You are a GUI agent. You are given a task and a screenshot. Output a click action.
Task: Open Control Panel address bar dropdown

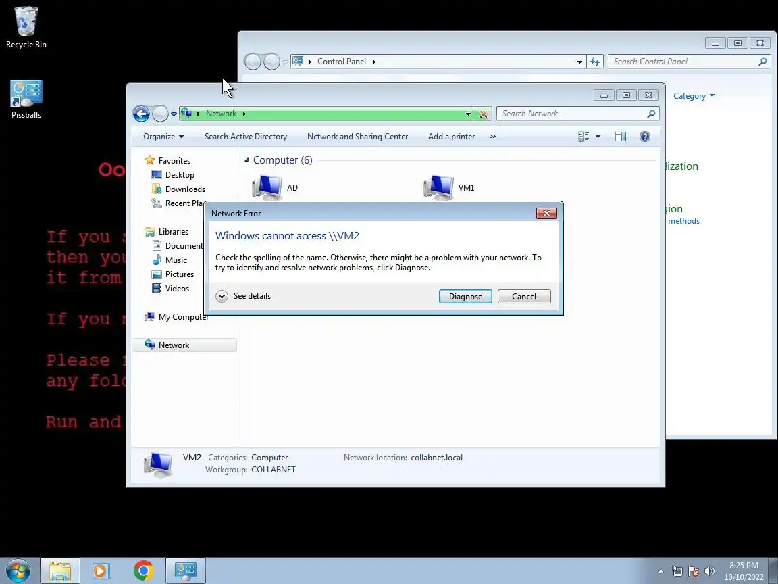pos(579,62)
